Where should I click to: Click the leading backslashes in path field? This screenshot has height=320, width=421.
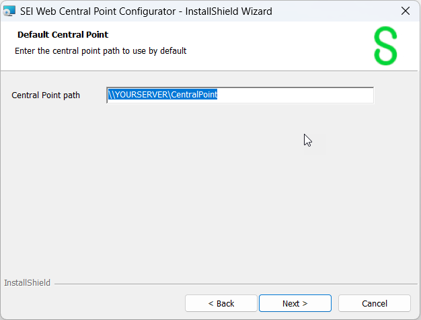click(112, 95)
